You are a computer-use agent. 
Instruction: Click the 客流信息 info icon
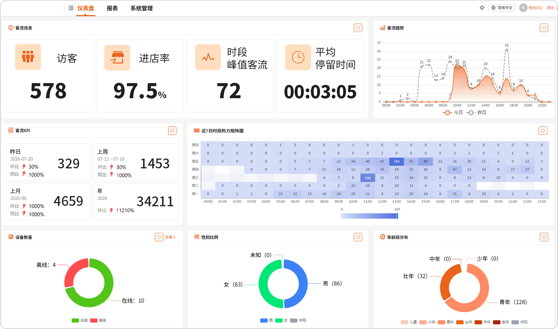pos(11,28)
